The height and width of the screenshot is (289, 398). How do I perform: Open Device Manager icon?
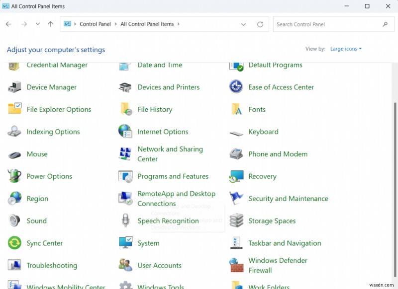tap(14, 87)
